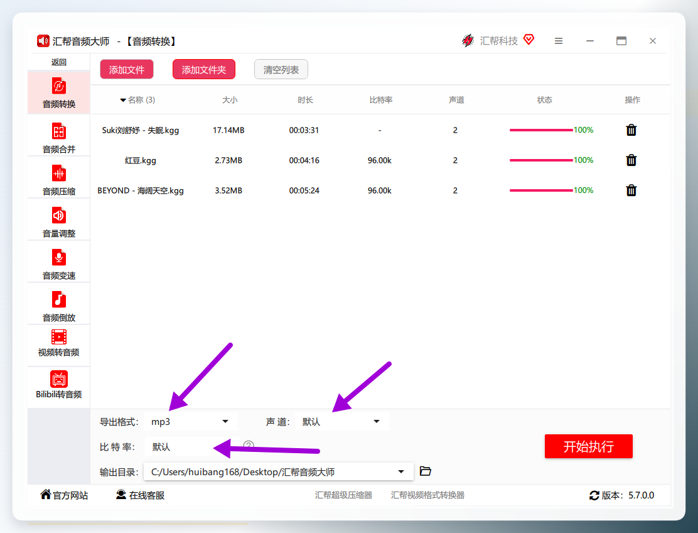This screenshot has height=533, width=698.
Task: Click the 操作 column header
Action: [632, 100]
